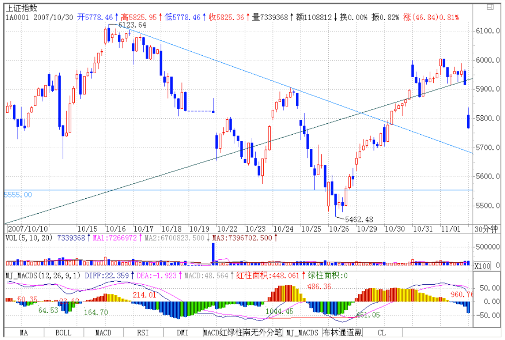505x340 pixels.
Task: Click the 红柱面积:448.061 value
Action: pos(268,276)
